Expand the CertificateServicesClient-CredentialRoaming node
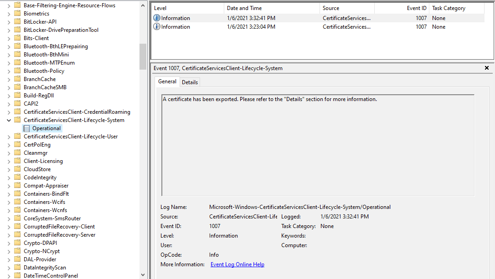495x279 pixels. [9, 112]
